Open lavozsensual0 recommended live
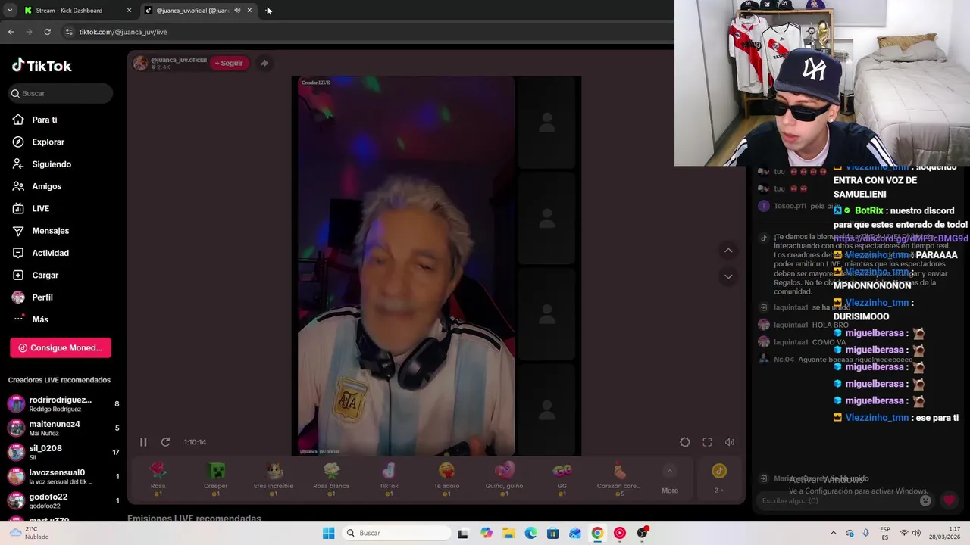Viewport: 970px width, 545px height. [x=63, y=476]
